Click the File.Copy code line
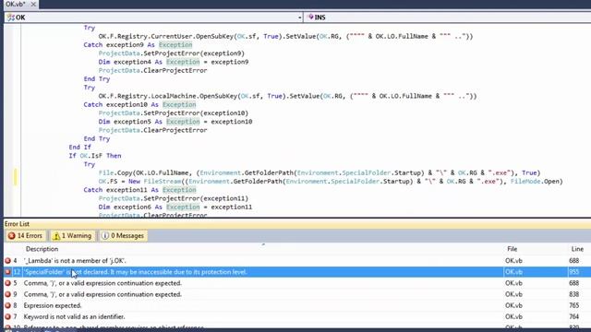591x332 pixels. [320, 172]
